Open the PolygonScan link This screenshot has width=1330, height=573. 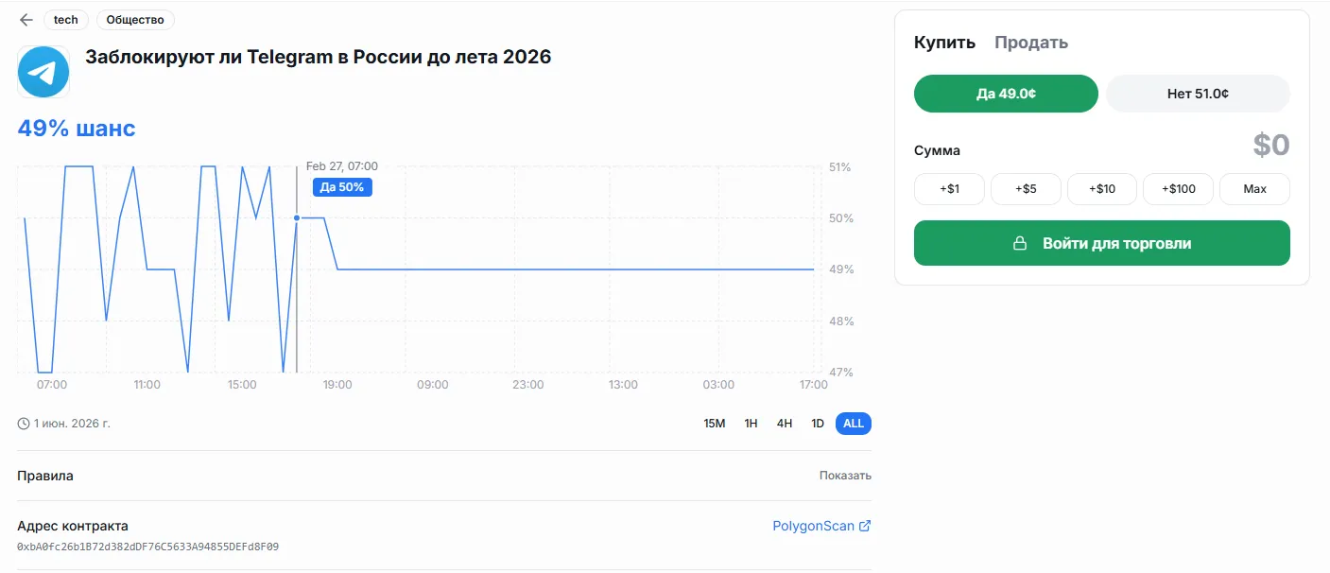(x=821, y=526)
